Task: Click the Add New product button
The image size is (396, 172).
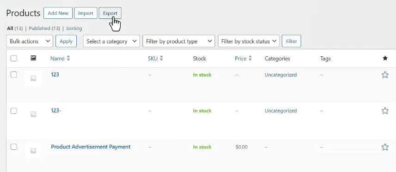Action: 58,13
